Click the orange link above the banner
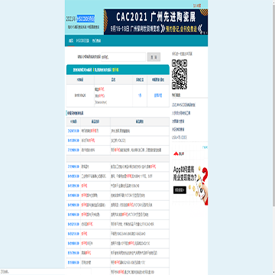The image size is (275, 275). click(x=197, y=5)
